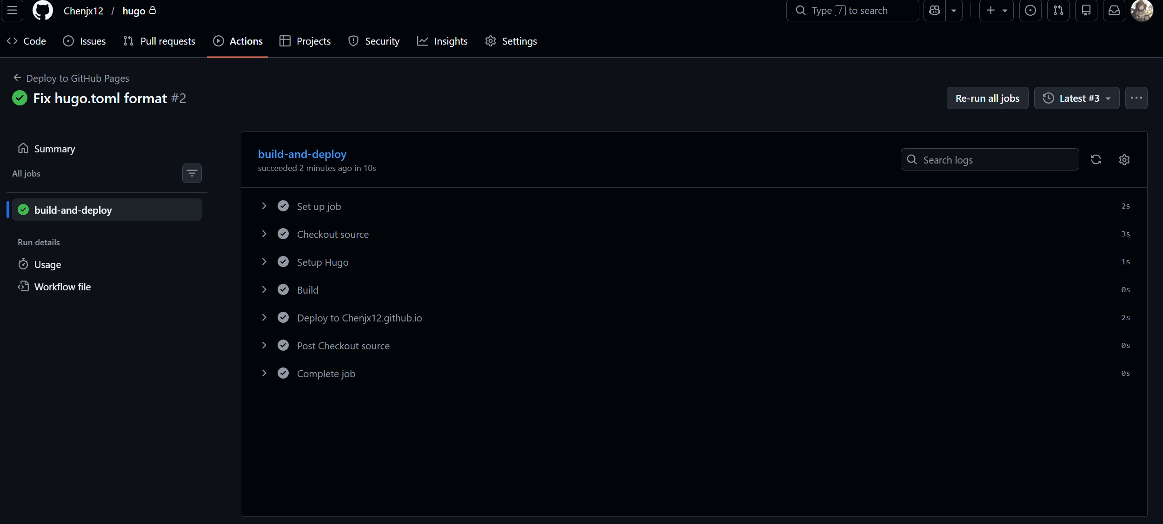Open the Pull requests tab
The image size is (1163, 524).
click(159, 41)
